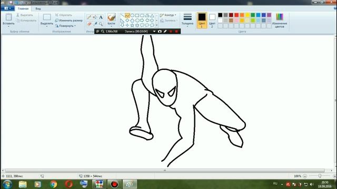
Task: Select the Up arrow shape
Action: (152, 20)
